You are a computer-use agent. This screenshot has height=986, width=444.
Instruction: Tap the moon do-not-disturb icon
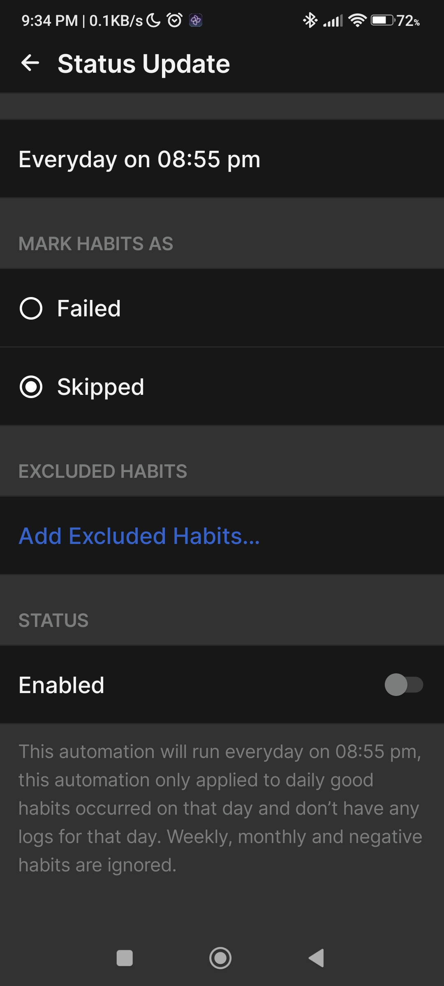coord(153,20)
